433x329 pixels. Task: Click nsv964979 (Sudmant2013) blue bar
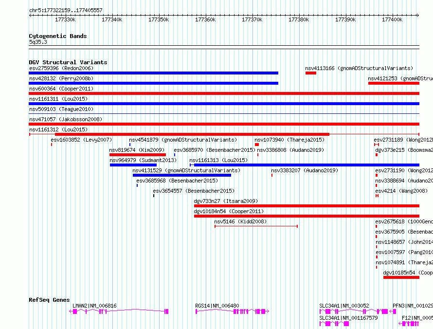point(133,165)
